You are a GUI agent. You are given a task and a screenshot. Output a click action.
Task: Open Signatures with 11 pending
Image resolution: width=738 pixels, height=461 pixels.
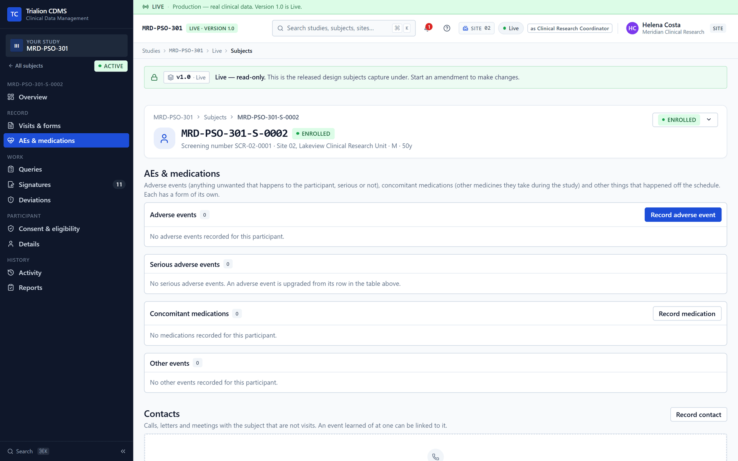coord(66,185)
